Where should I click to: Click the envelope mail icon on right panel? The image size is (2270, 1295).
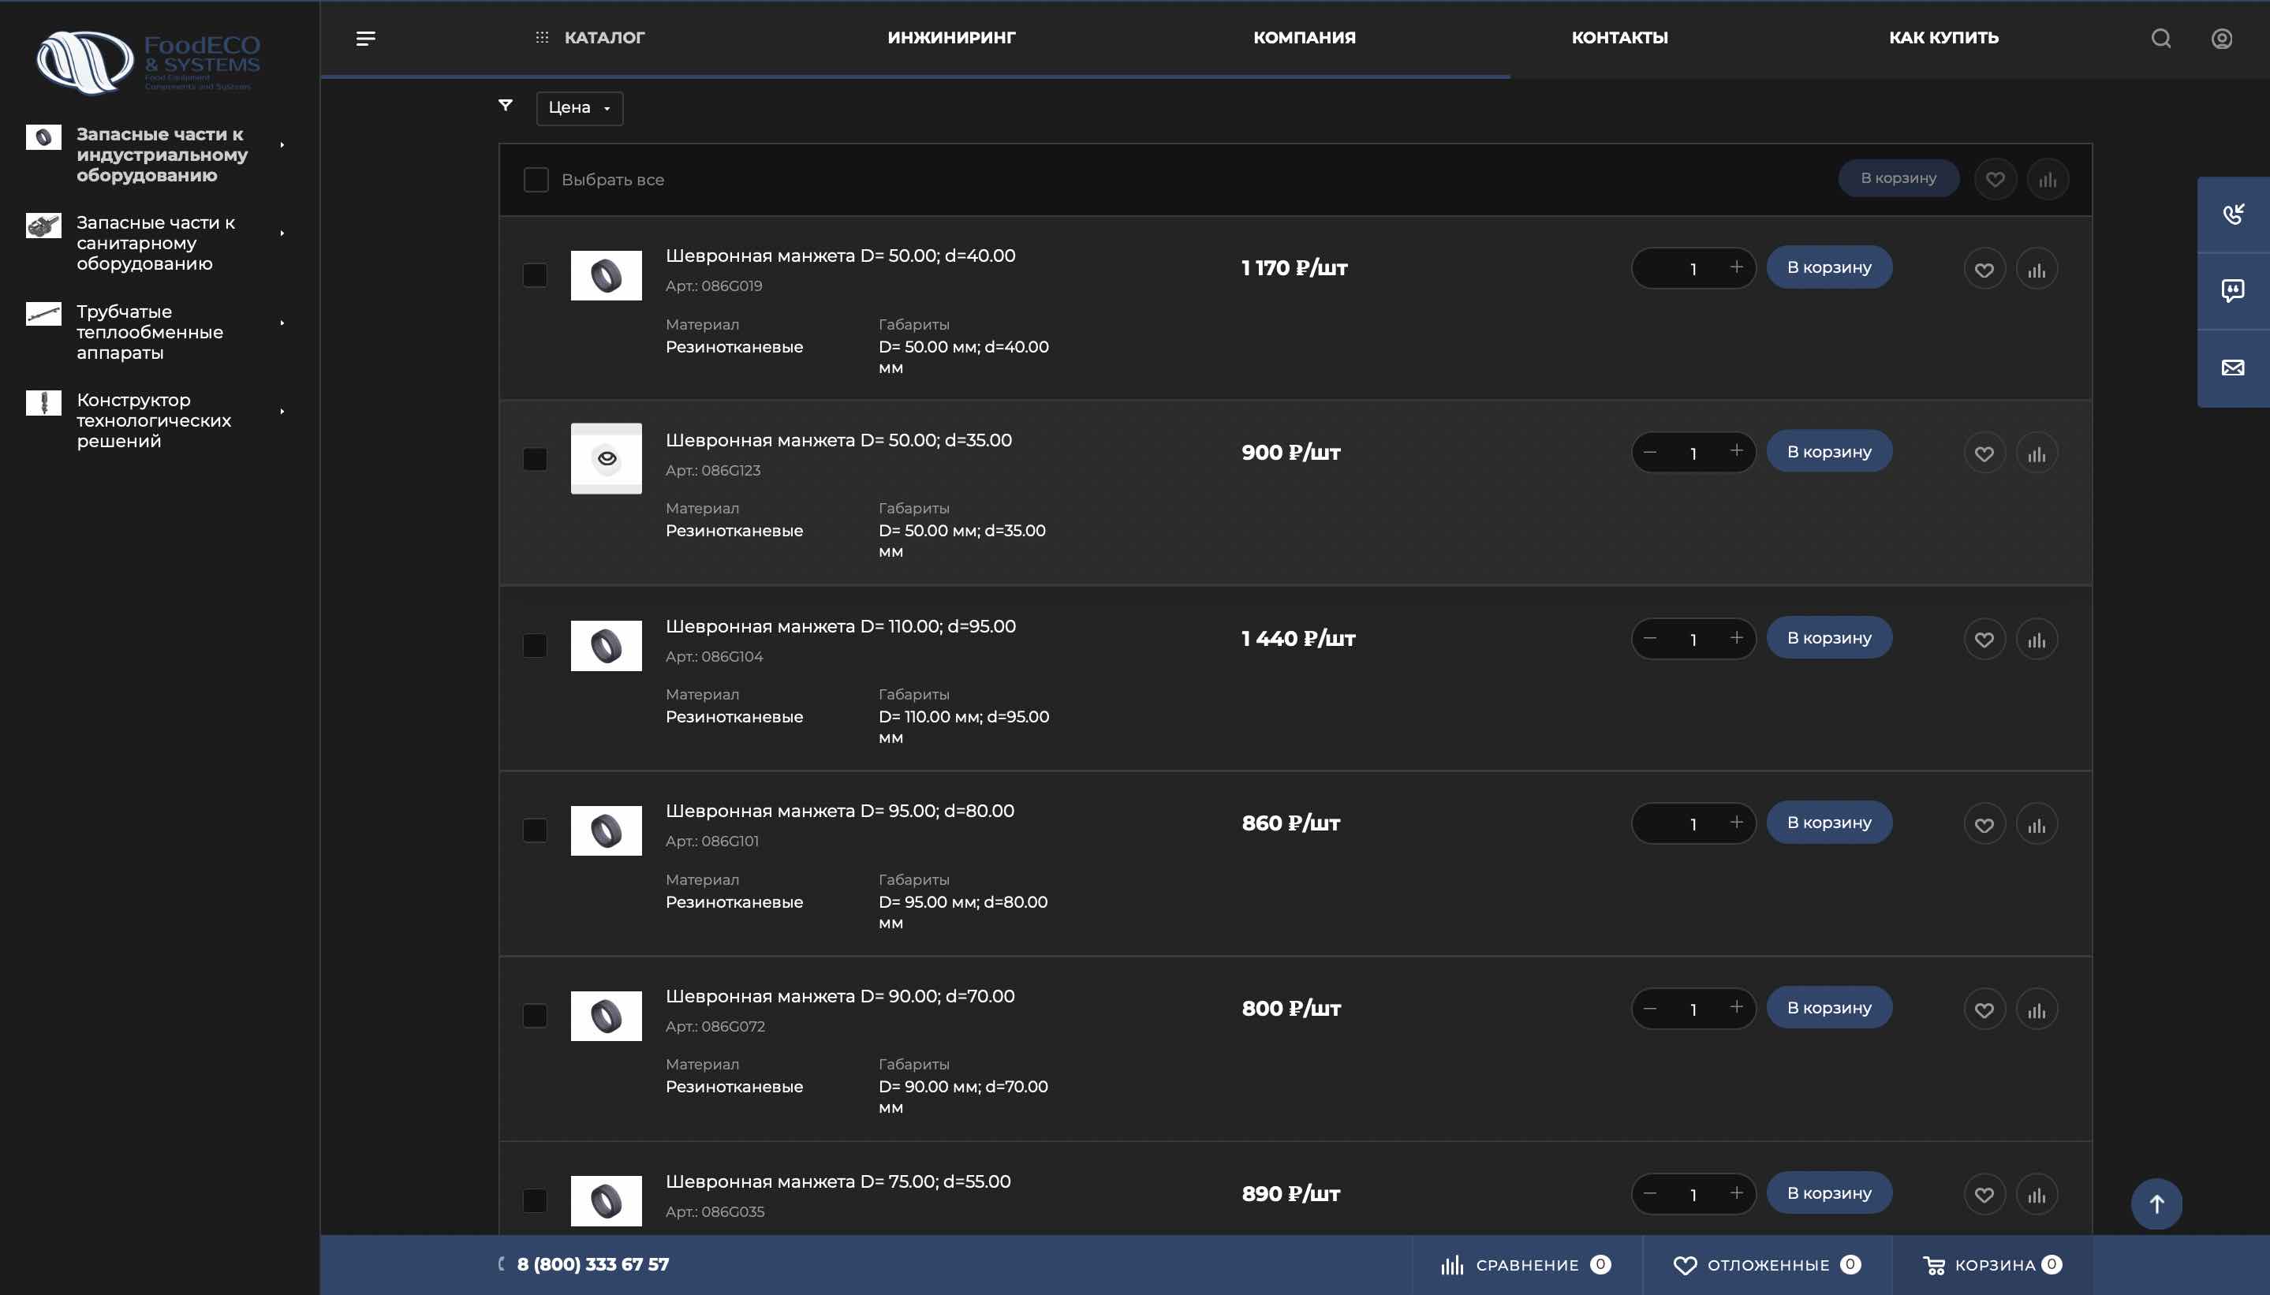(2233, 368)
